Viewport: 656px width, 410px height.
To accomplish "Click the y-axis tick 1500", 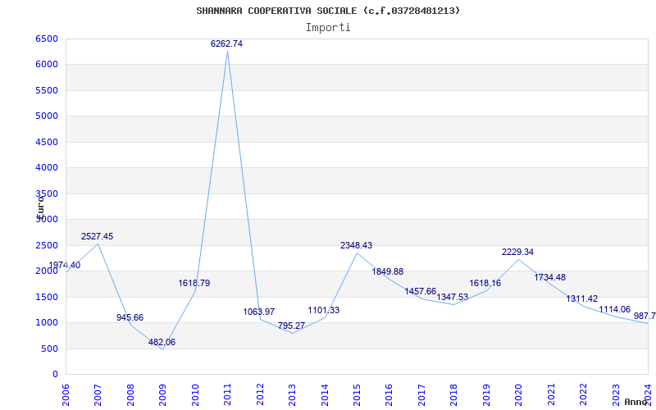I will (46, 297).
